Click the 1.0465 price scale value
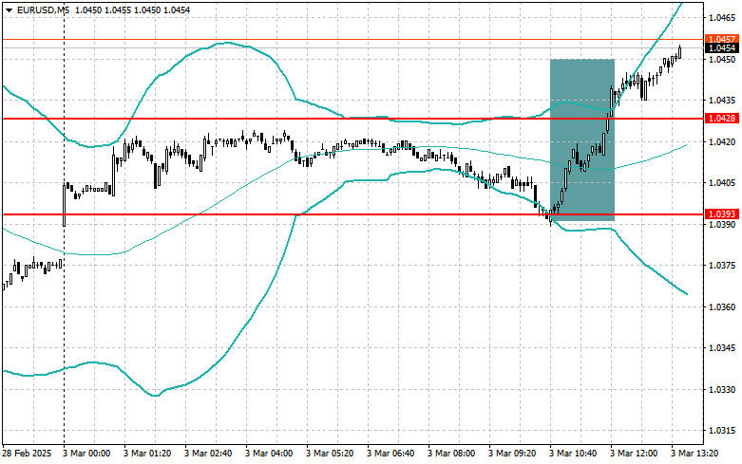 (721, 18)
